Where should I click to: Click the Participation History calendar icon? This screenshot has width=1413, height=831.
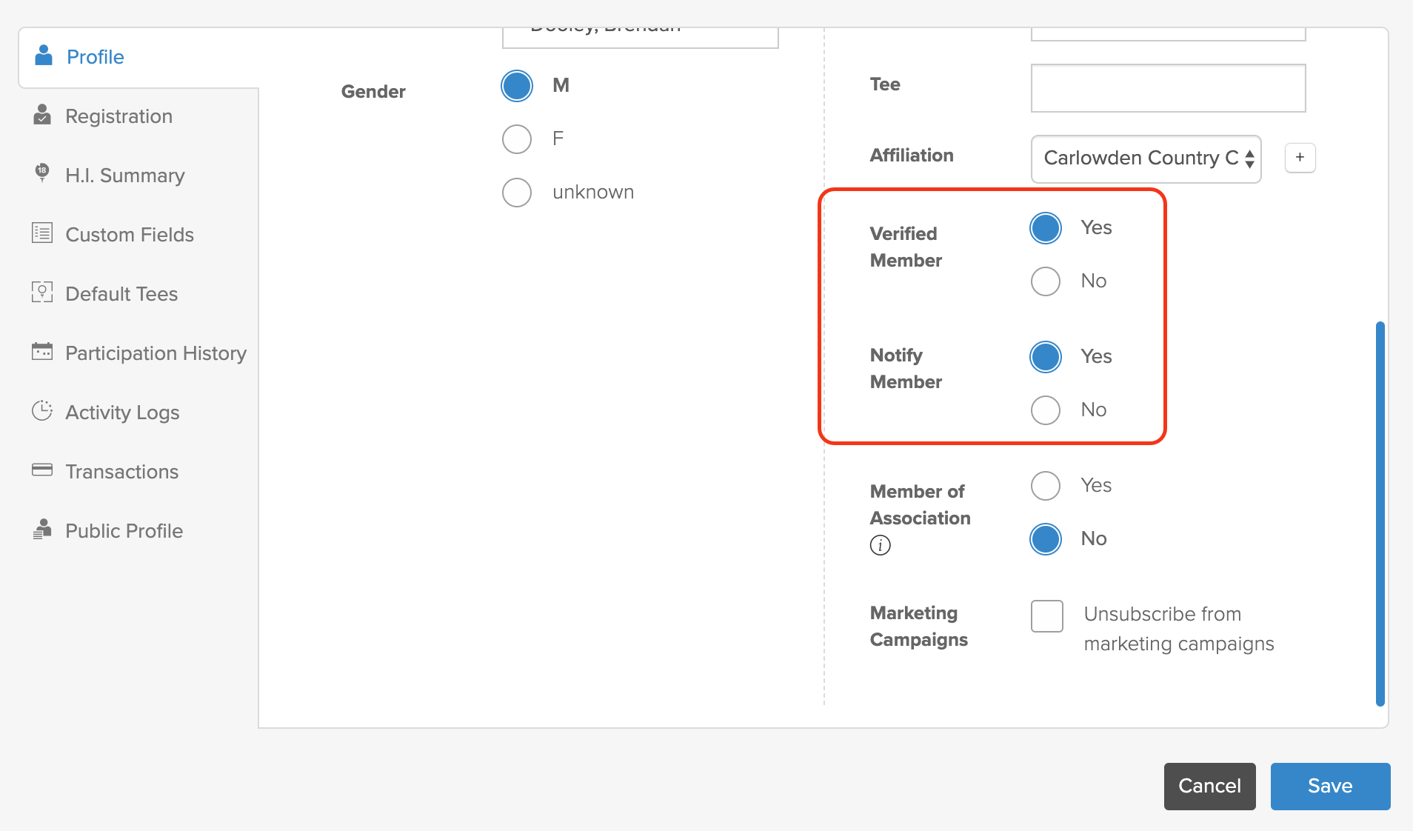click(x=42, y=351)
